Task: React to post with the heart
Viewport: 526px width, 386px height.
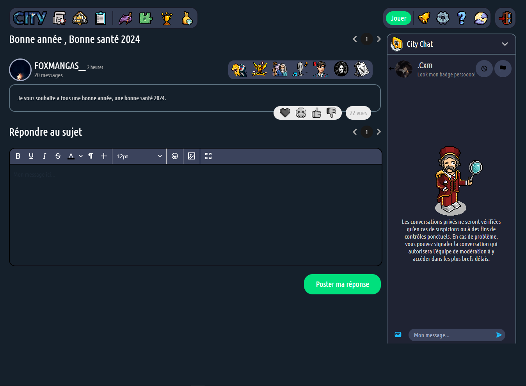Action: tap(285, 113)
